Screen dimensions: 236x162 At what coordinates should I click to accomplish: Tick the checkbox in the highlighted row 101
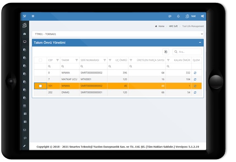[x=40, y=86]
